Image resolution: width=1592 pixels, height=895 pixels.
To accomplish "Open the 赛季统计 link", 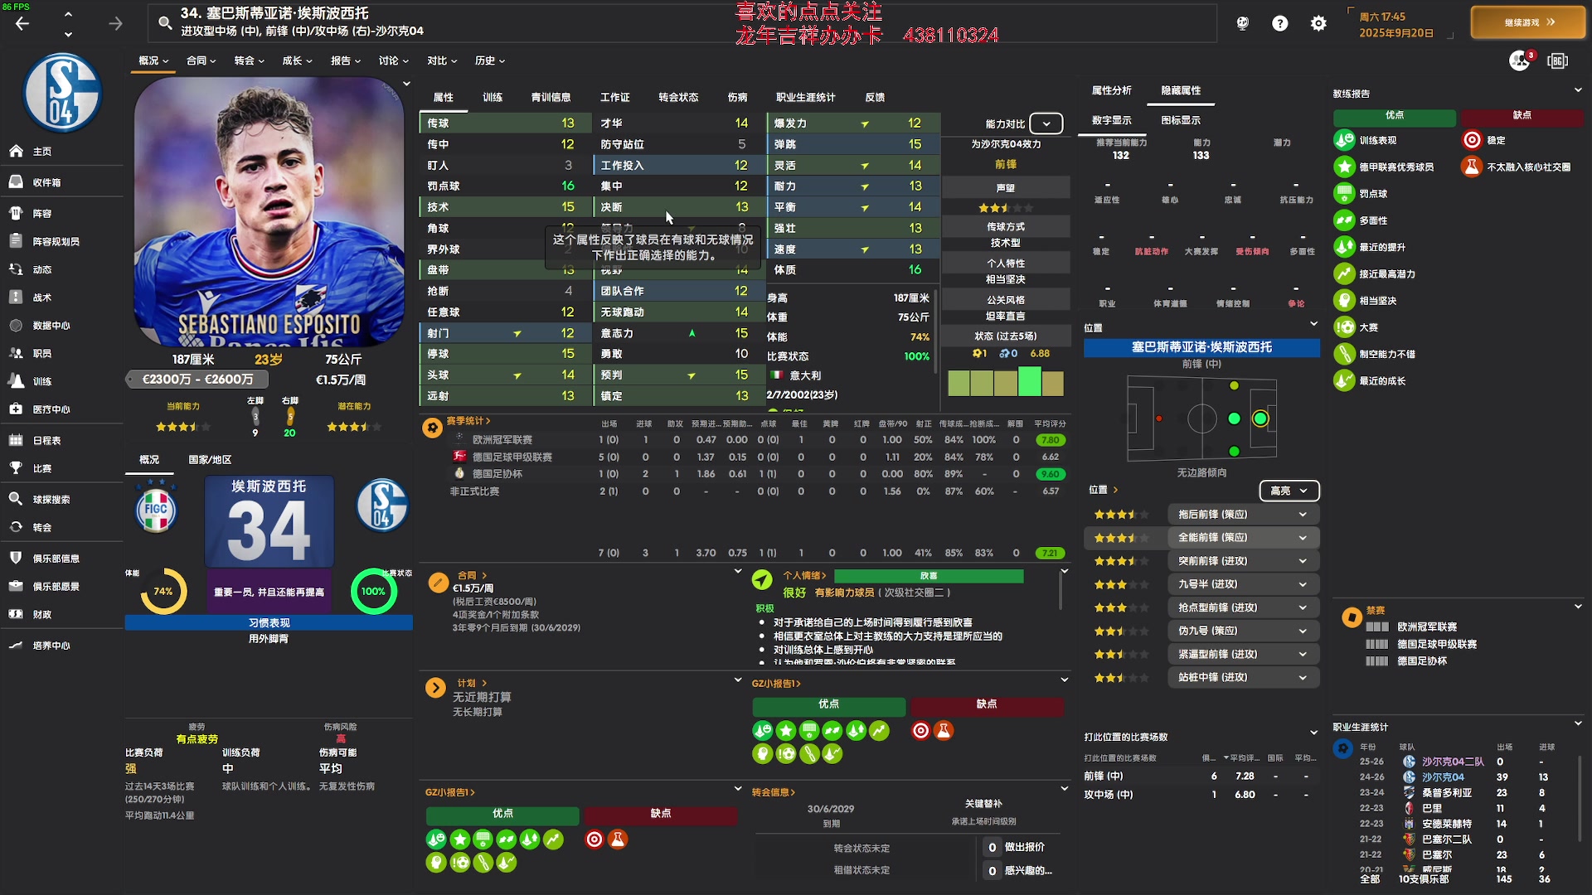I will coord(468,421).
